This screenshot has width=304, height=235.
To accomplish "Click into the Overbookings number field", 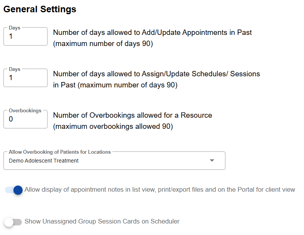I will coord(25,119).
